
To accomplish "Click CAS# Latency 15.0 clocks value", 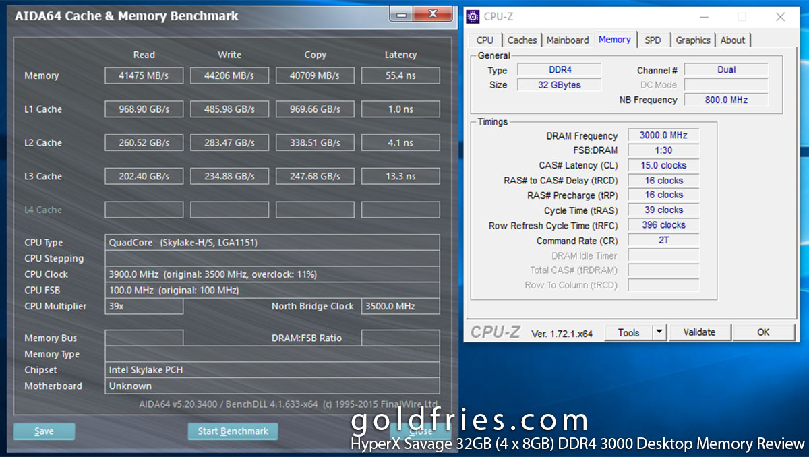I will tap(663, 165).
